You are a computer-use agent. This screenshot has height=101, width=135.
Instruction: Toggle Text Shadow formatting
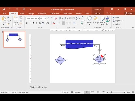coord(37,23)
